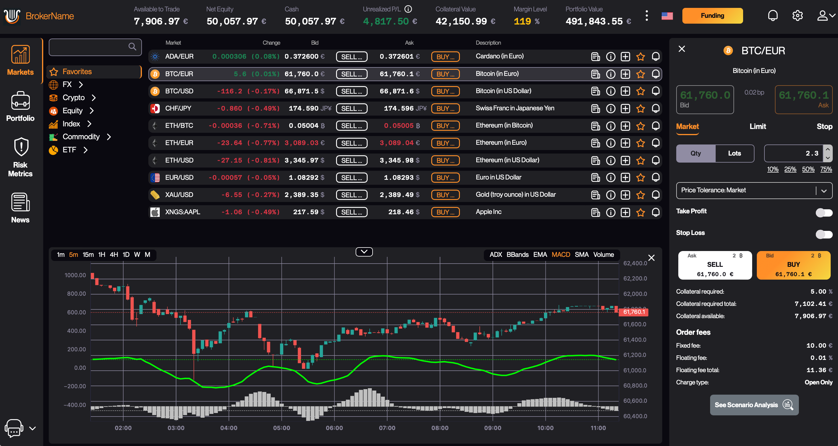Enable the Stop Loss toggle

click(x=824, y=234)
